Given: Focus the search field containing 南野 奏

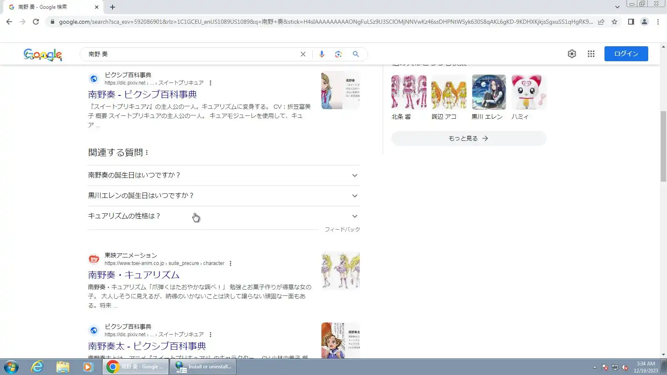Looking at the screenshot, I should tap(192, 54).
